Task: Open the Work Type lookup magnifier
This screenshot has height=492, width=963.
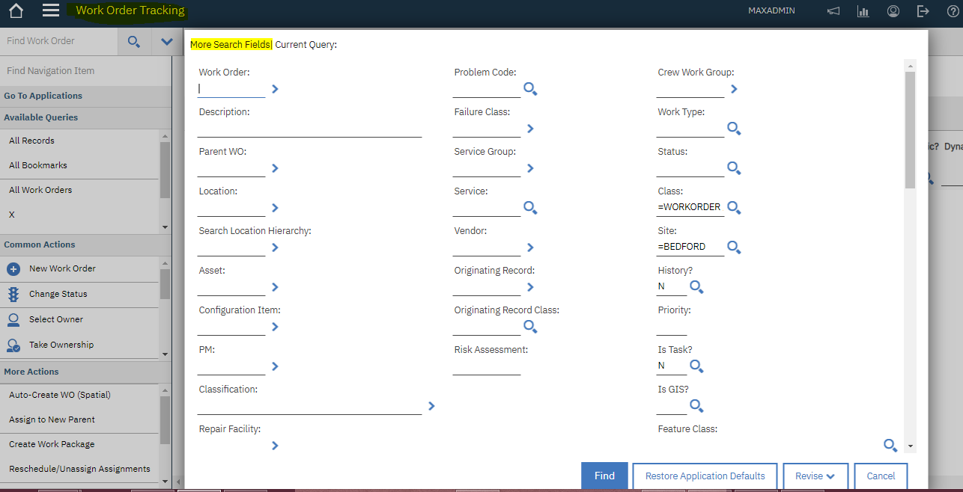Action: pyautogui.click(x=734, y=128)
